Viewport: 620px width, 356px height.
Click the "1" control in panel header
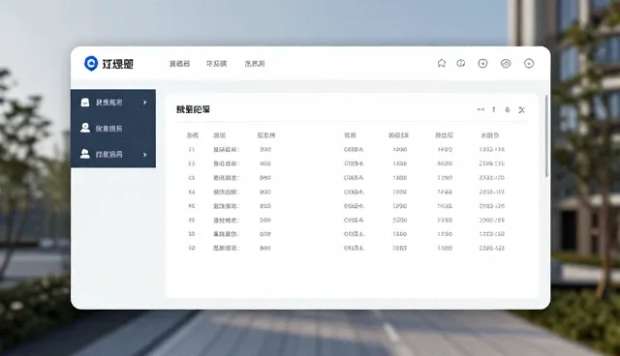click(493, 109)
